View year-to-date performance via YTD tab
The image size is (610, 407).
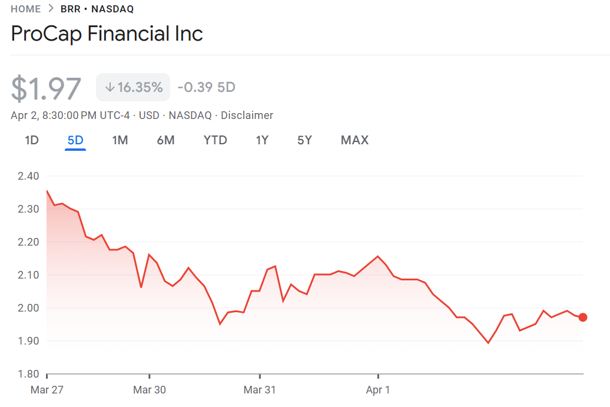pyautogui.click(x=215, y=140)
